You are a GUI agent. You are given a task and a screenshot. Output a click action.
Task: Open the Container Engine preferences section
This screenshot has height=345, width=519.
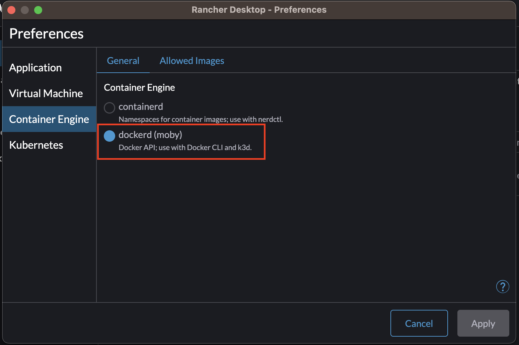(x=49, y=119)
